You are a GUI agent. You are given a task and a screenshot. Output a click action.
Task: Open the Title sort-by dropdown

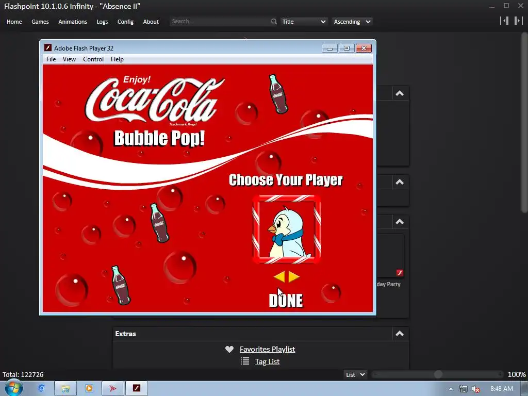click(x=304, y=22)
